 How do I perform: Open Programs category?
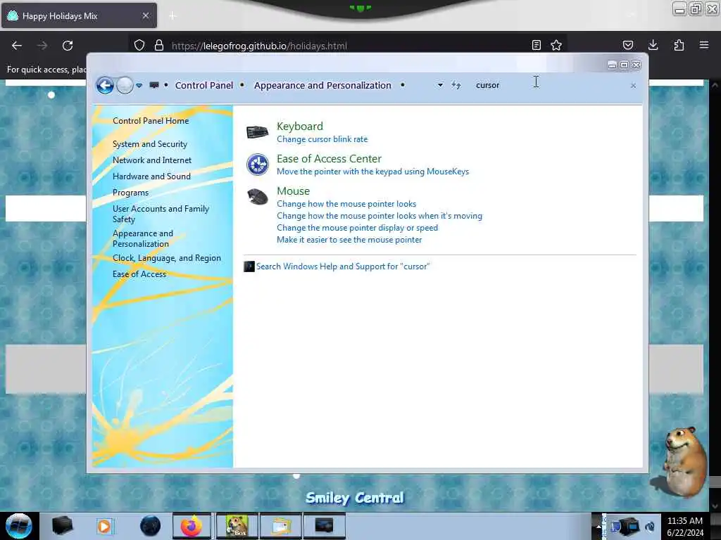tap(130, 193)
